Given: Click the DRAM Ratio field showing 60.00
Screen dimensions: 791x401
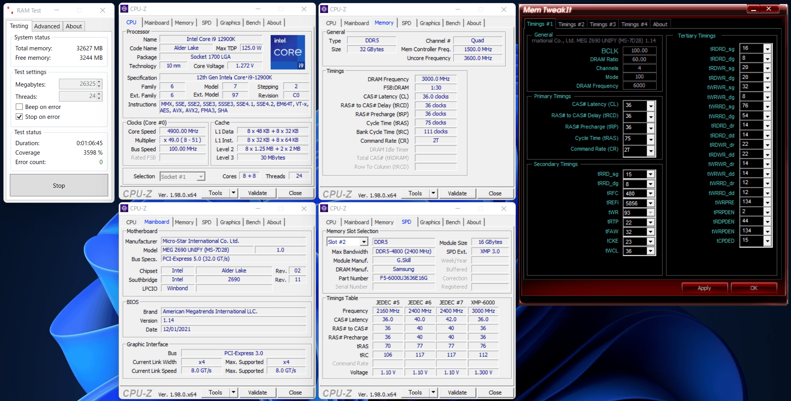Looking at the screenshot, I should pos(639,59).
